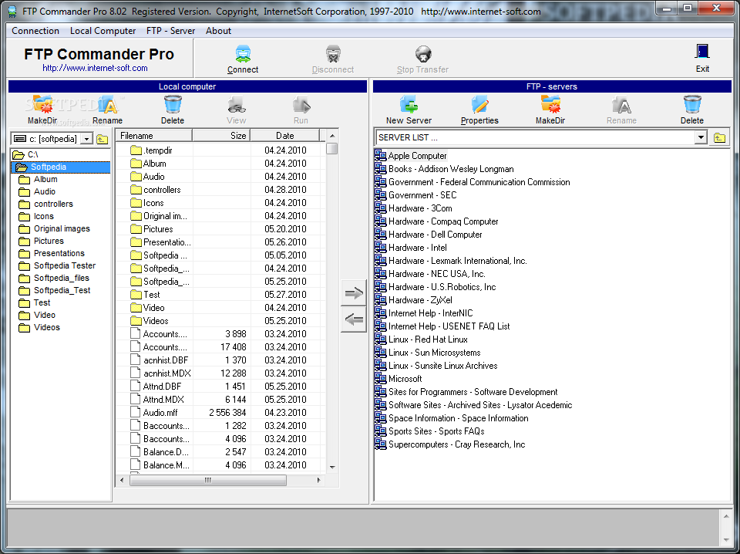Click the Properties icon in FTP servers

tap(479, 104)
